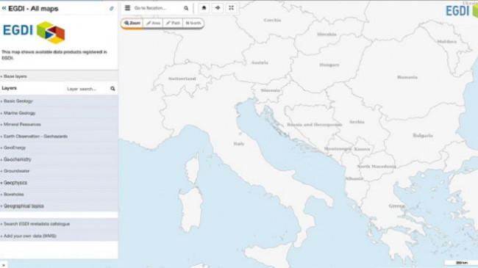Collapse the side panel with double chevron
The width and height of the screenshot is (478, 268).
[x=4, y=9]
